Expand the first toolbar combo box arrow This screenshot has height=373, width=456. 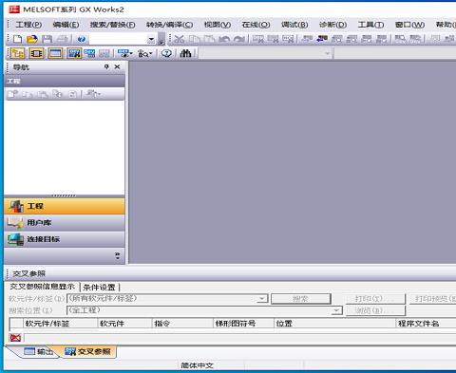pyautogui.click(x=151, y=40)
